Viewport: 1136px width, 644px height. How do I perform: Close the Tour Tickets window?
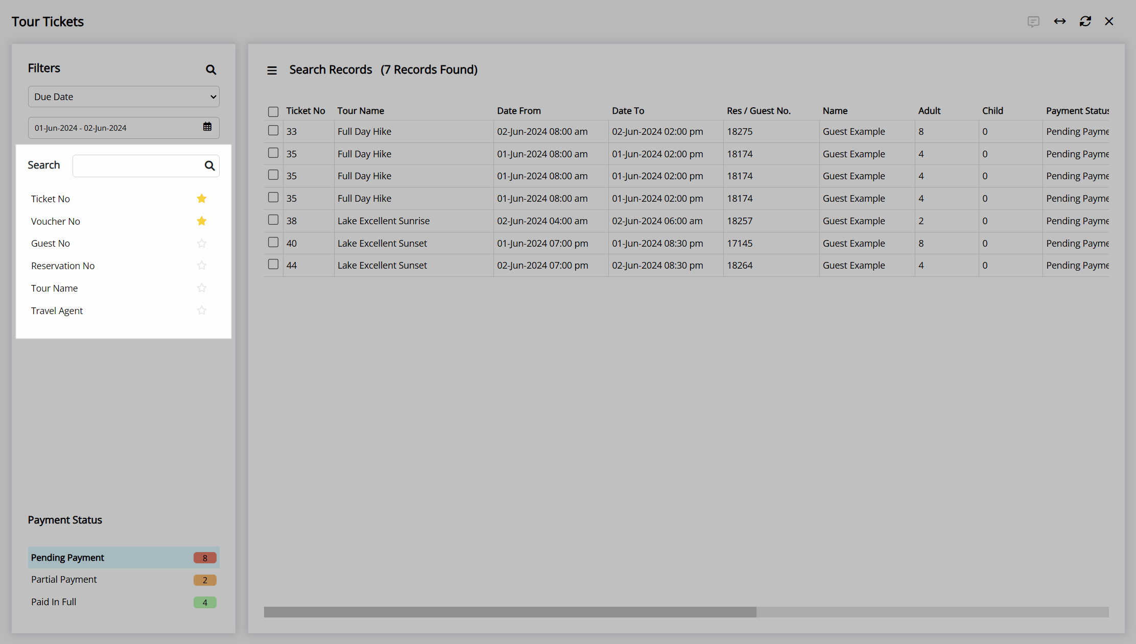1109,21
